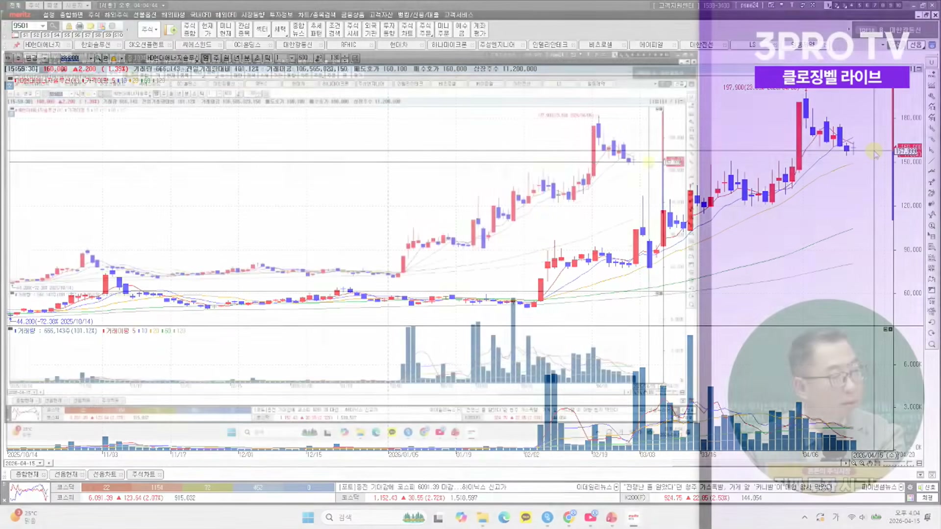Click the alarm bell icon in chart toolbar
This screenshot has width=941, height=529.
113,58
